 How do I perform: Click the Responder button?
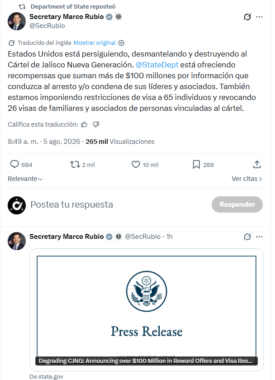pos(237,204)
